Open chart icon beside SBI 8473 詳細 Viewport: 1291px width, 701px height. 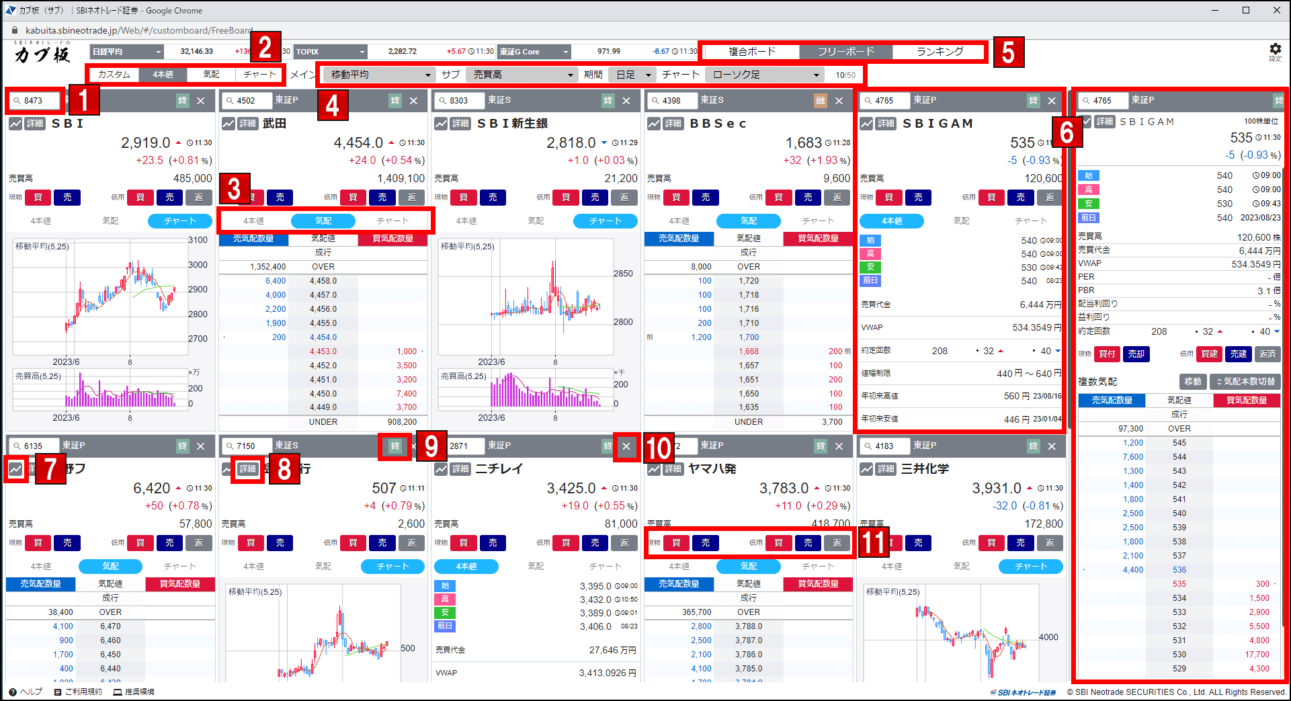(x=15, y=124)
